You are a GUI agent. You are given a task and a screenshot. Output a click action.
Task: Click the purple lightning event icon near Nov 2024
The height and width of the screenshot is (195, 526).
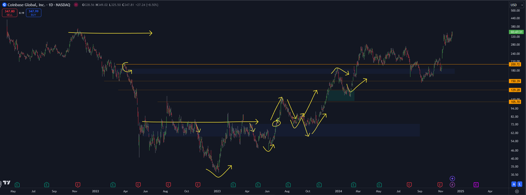point(452,185)
